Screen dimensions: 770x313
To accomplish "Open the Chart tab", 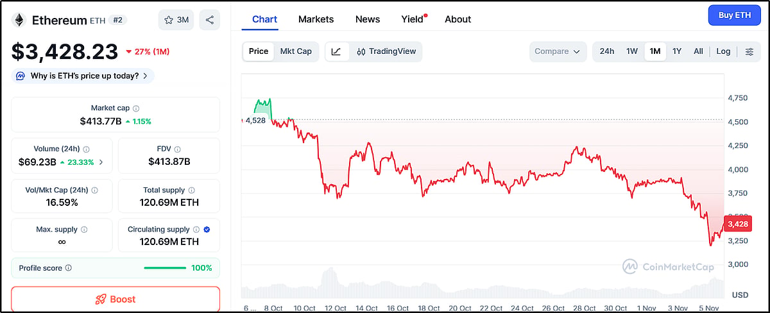I will point(264,19).
